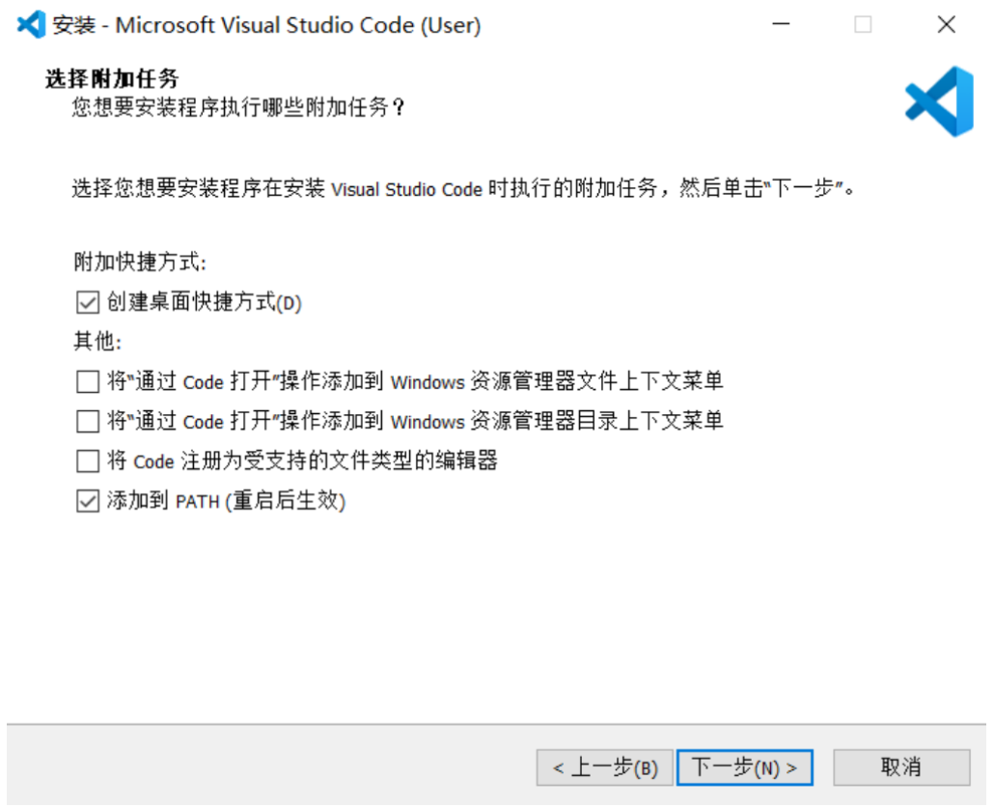Proceed with 下一步(N) button
Screen dimensions: 994x807
745,767
